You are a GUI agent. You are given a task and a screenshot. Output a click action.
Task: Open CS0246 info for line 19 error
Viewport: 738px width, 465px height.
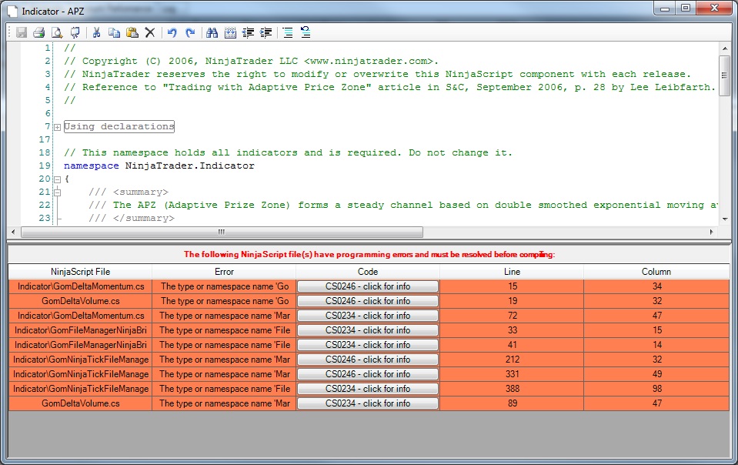coord(368,301)
